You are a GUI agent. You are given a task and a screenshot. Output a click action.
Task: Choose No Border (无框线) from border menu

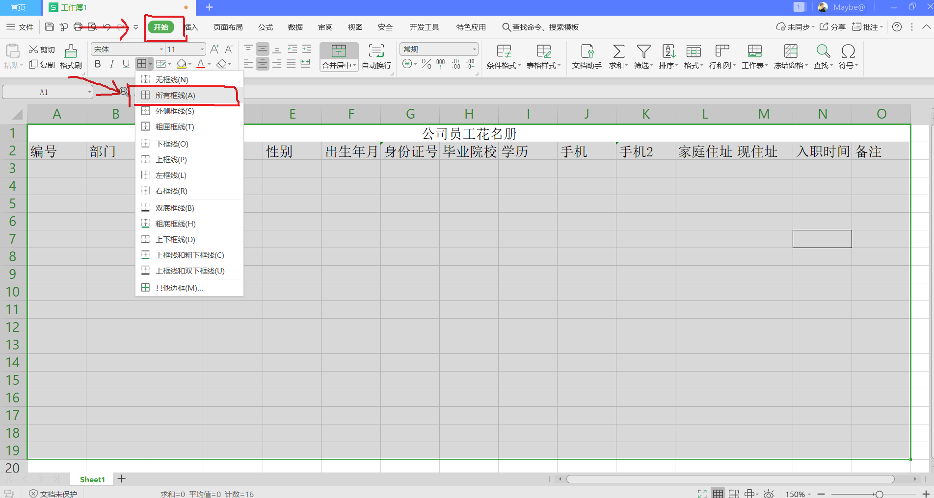click(189, 79)
